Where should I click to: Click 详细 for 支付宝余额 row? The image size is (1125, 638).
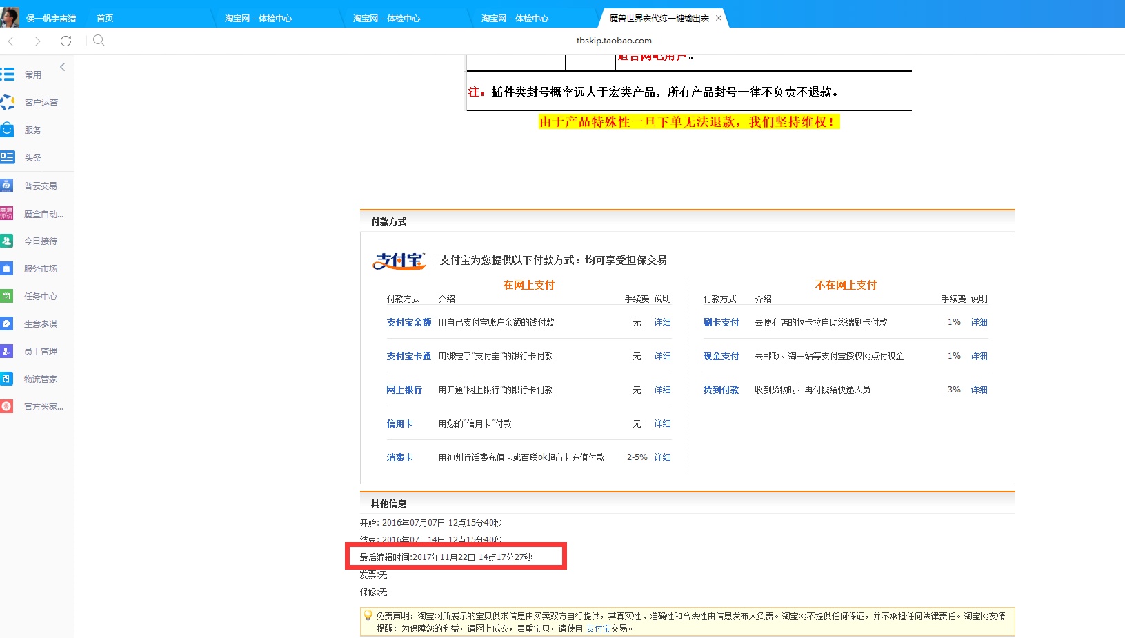(x=662, y=322)
